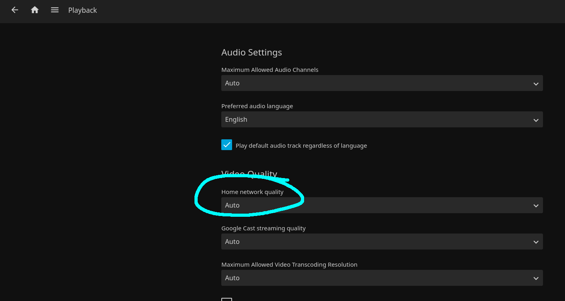
Task: Click the Audio Settings section heading
Action: coord(251,52)
